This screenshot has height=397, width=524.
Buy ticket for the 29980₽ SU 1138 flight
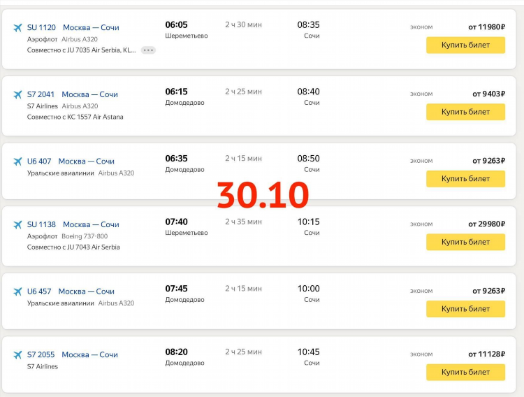(x=465, y=242)
